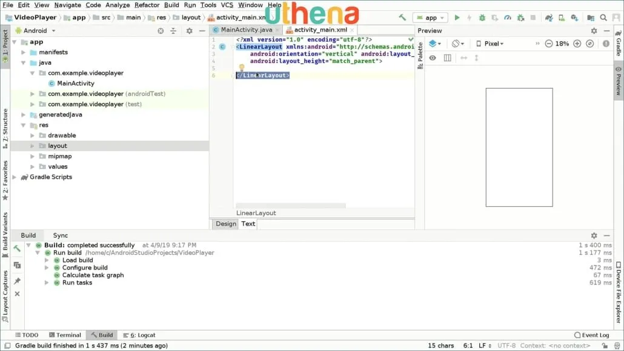Open the Logcat tool window
Image resolution: width=624 pixels, height=351 pixels.
point(139,335)
